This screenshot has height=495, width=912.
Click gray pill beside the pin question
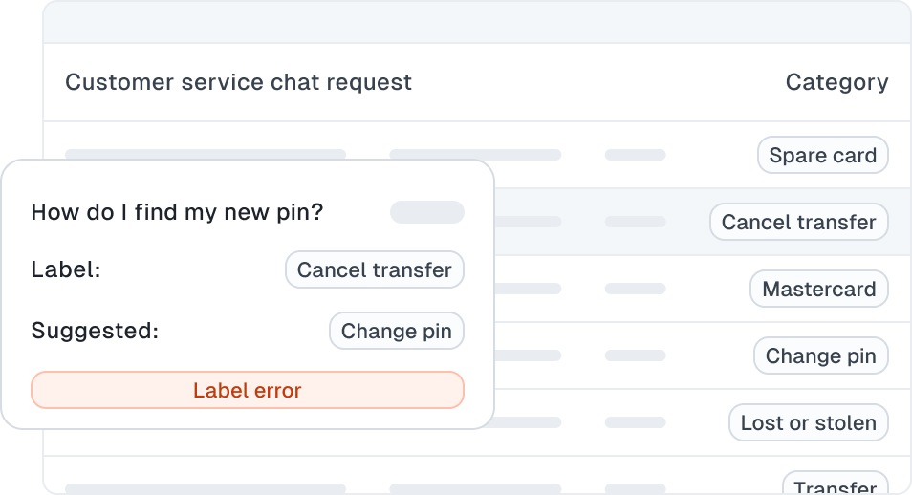pos(426,212)
